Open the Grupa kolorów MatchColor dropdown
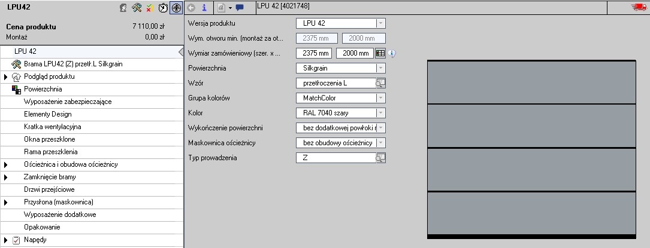 [380, 98]
